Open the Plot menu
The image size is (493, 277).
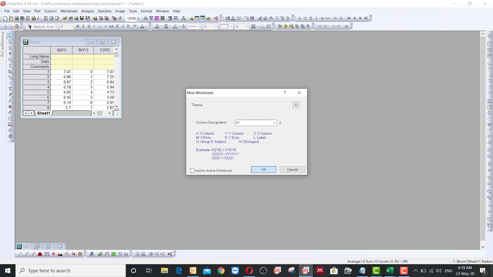pos(37,11)
